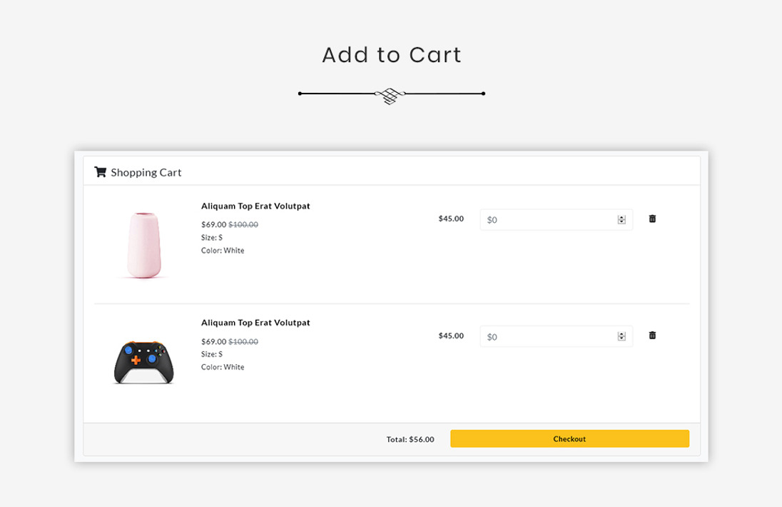
Task: Decrease quantity for the game controller item
Action: [621, 339]
